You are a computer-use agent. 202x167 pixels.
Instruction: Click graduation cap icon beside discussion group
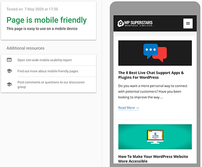(9, 84)
